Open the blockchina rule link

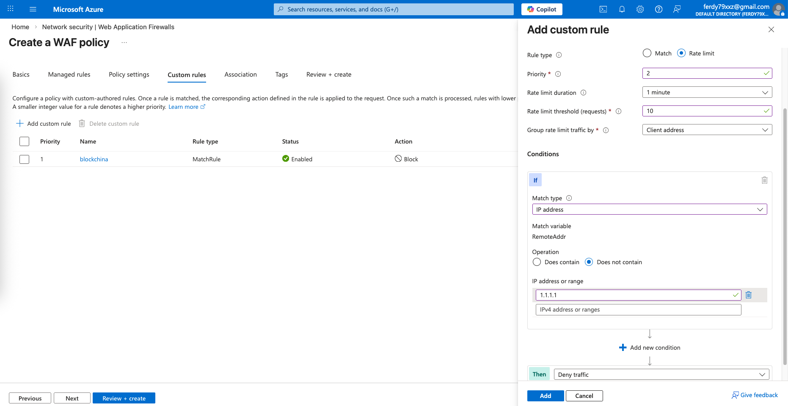[94, 159]
